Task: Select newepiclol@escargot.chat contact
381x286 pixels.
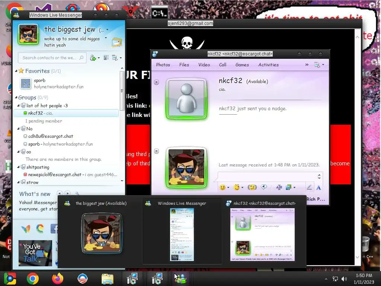Action: pos(70,175)
